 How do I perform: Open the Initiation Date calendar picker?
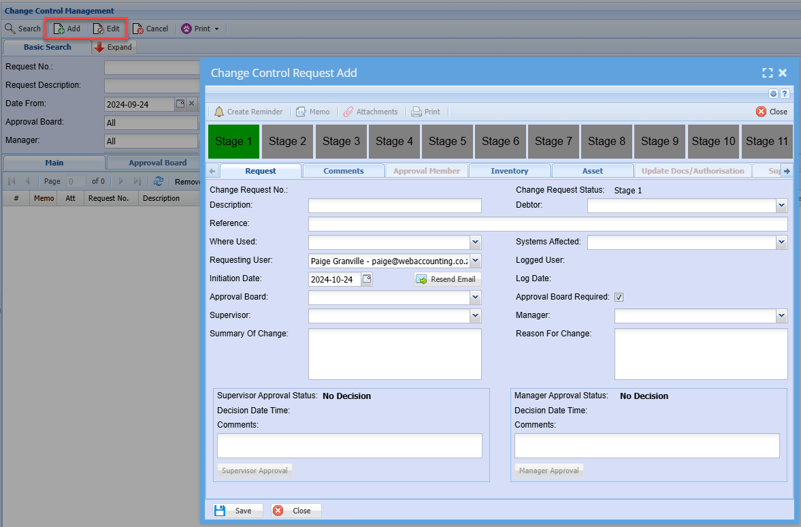coord(367,279)
